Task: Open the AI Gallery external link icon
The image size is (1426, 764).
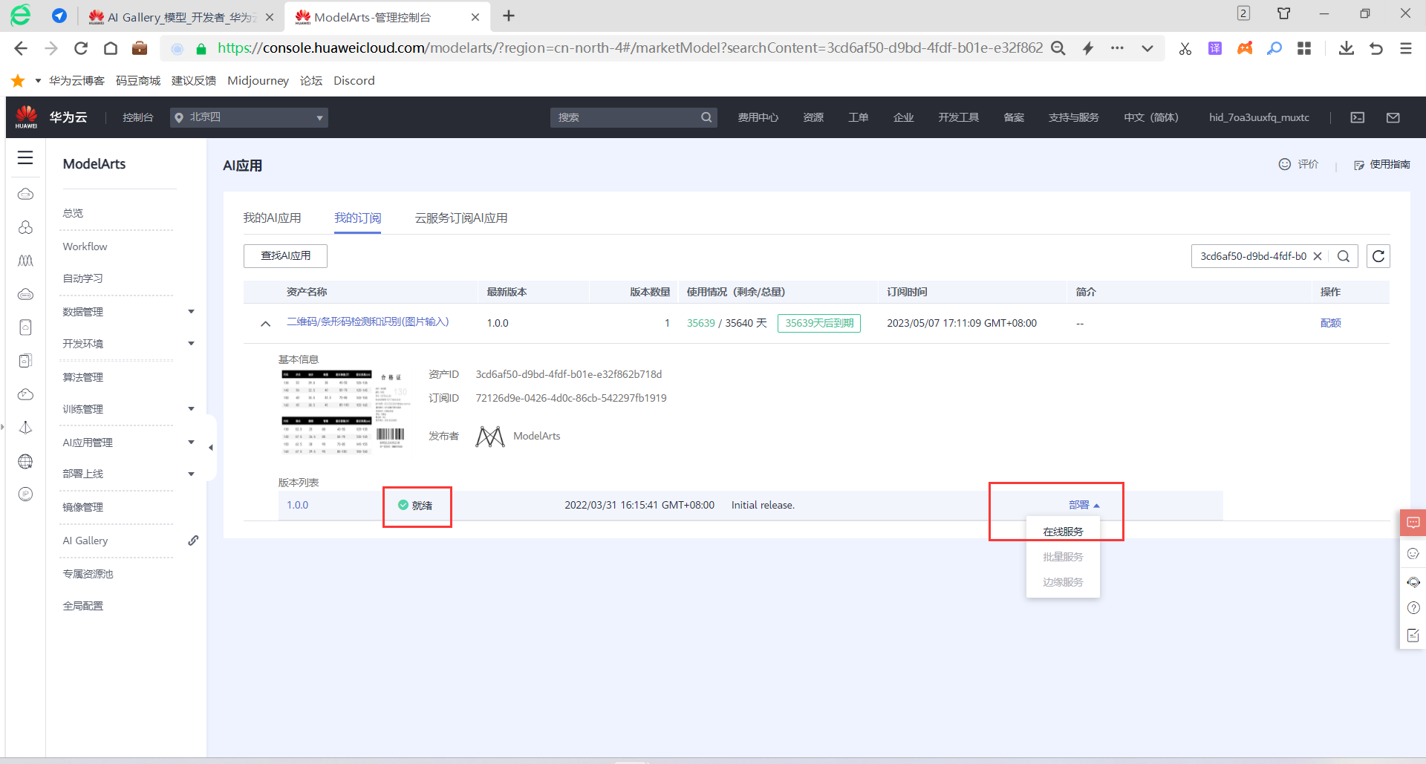Action: (193, 541)
